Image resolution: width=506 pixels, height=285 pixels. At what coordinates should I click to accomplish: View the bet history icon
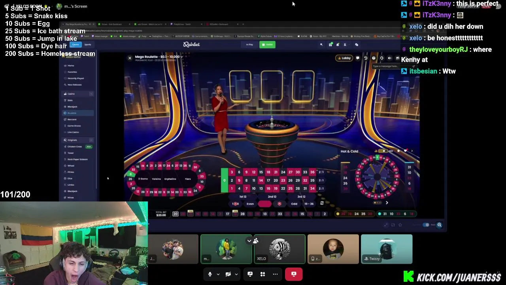(x=366, y=58)
